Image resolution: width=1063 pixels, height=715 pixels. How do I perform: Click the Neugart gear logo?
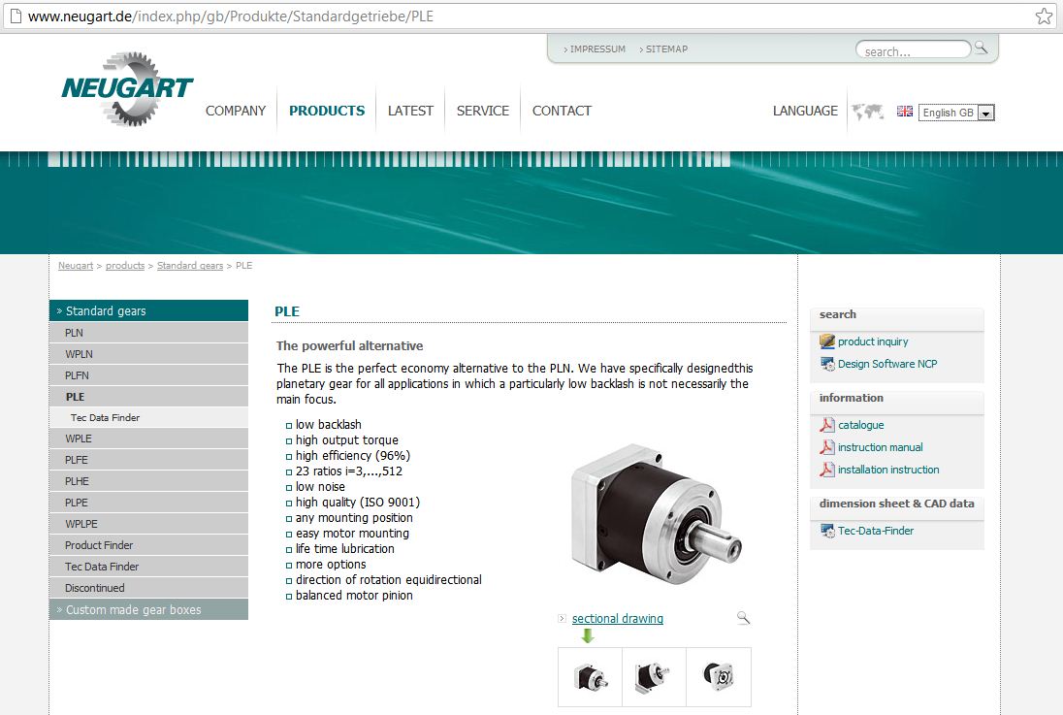(127, 90)
